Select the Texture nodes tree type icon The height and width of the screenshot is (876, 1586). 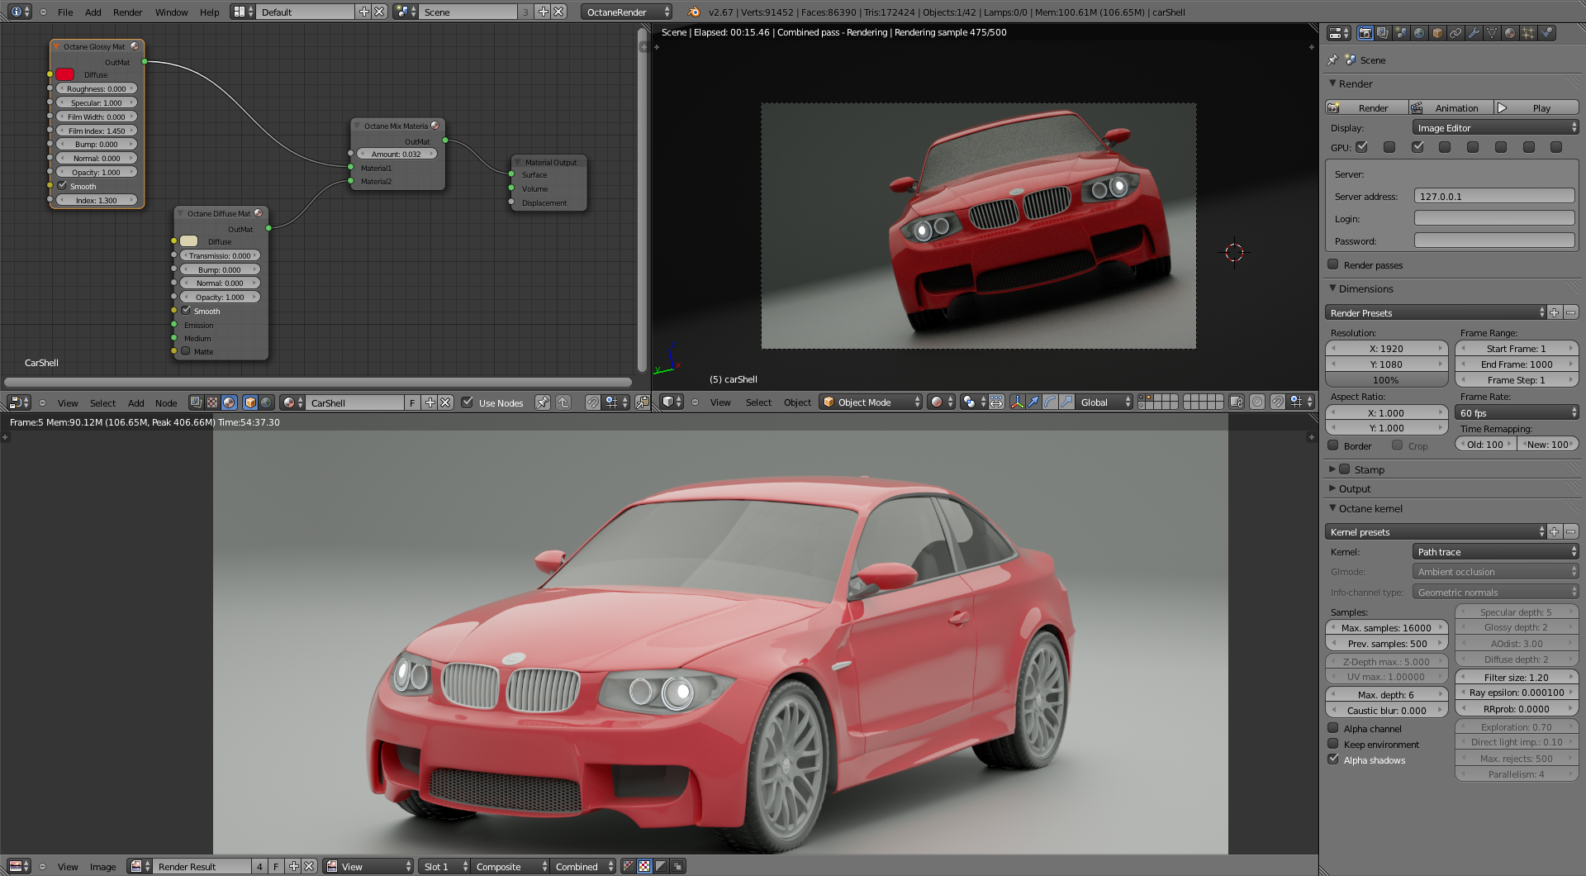click(212, 402)
